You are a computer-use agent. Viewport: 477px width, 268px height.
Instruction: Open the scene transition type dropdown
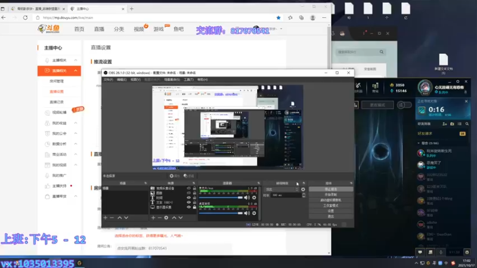point(281,189)
